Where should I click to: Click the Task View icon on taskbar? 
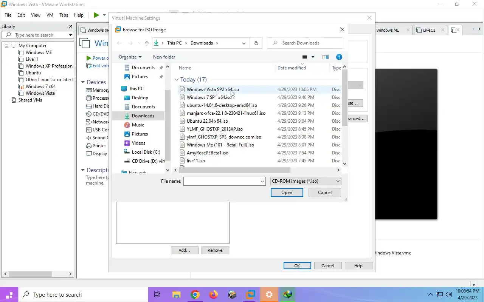pos(157,294)
